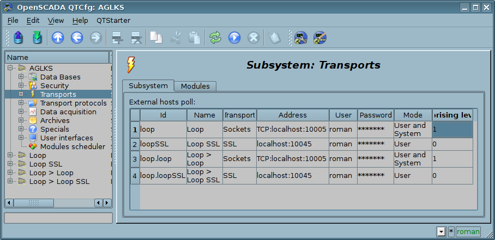This screenshot has width=495, height=240.
Task: Click the tree horizontal scrollbar thumb
Action: coord(33,203)
